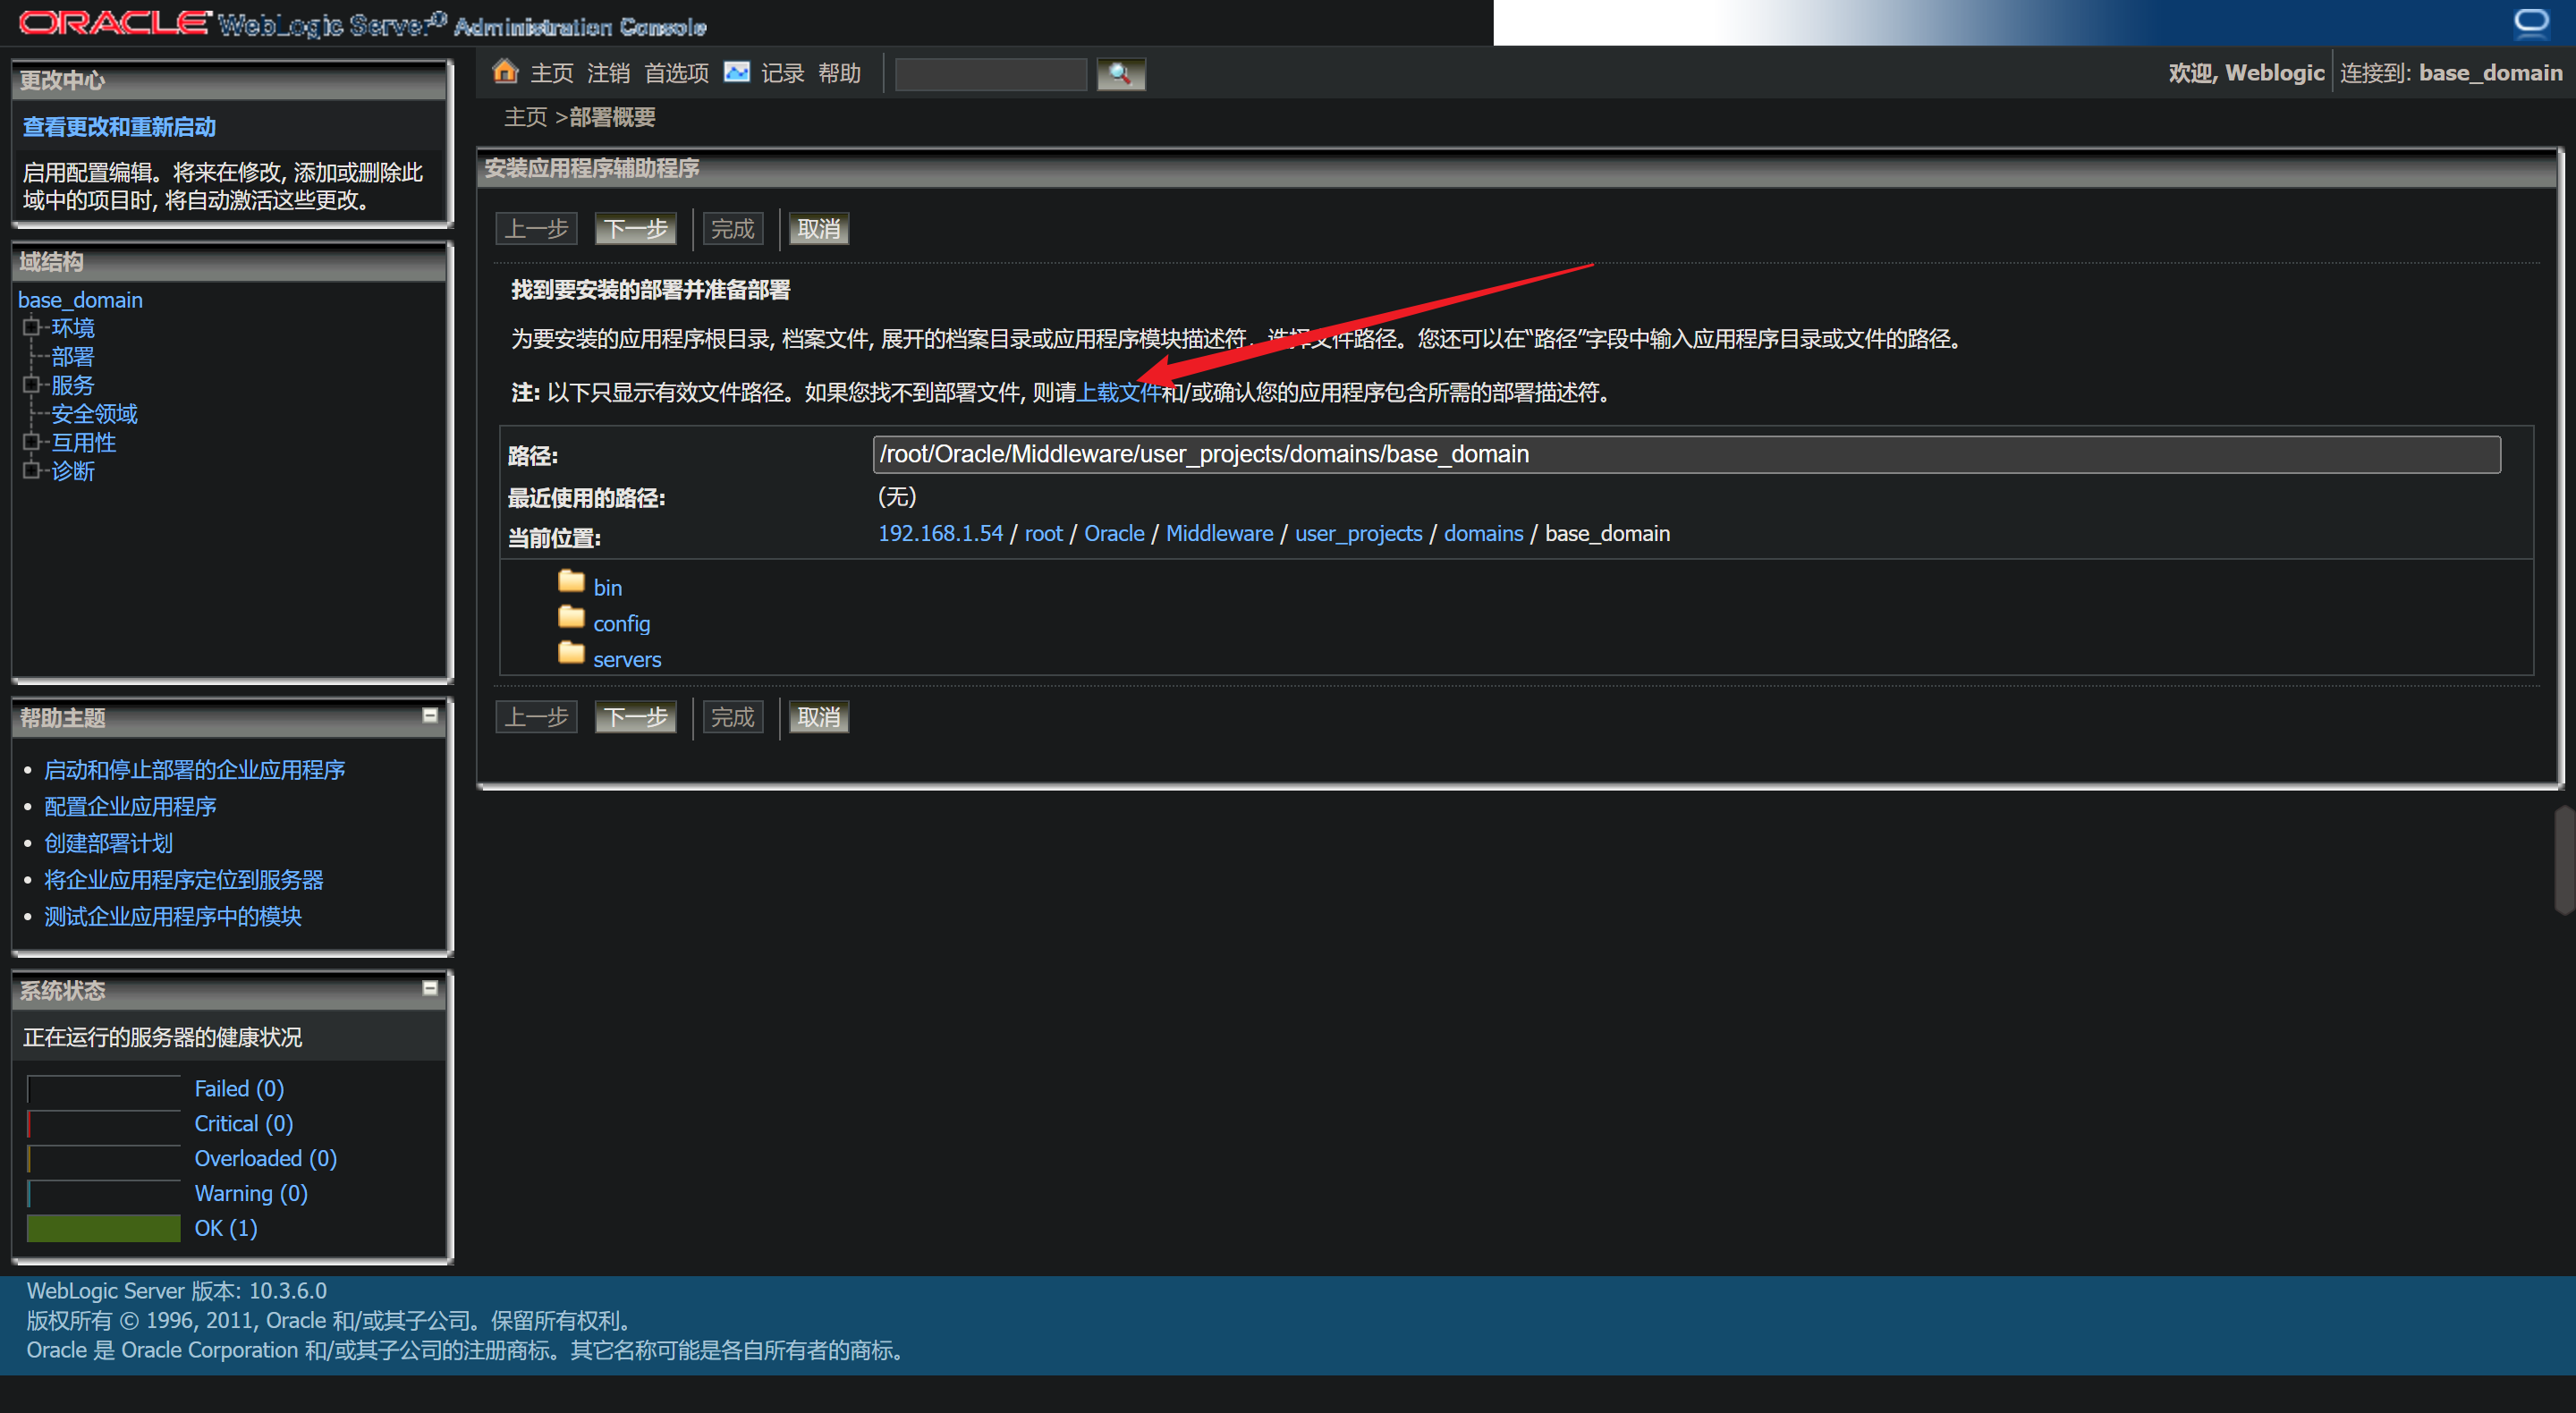Click the magnifier search button

point(1120,74)
